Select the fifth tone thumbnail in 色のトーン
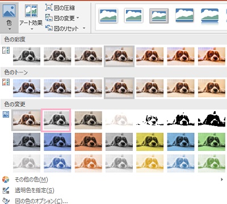The width and height of the screenshot is (227, 204). click(150, 88)
